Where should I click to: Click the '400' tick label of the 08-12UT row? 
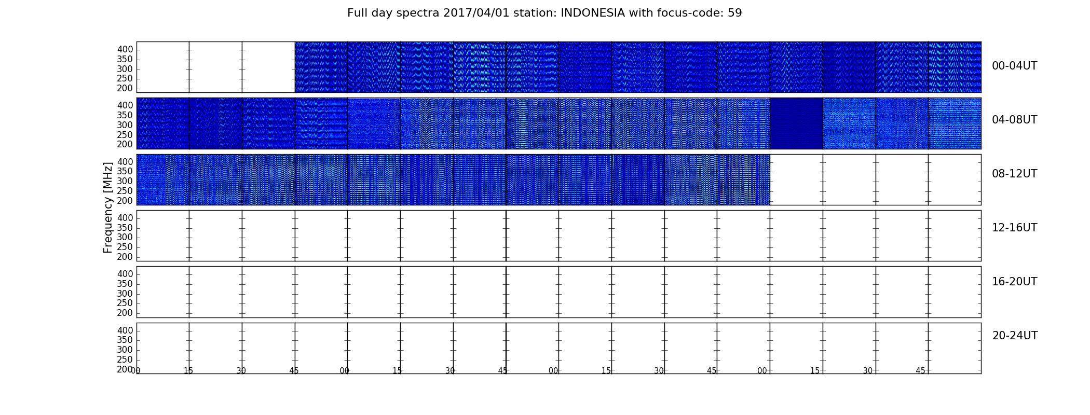pyautogui.click(x=125, y=162)
